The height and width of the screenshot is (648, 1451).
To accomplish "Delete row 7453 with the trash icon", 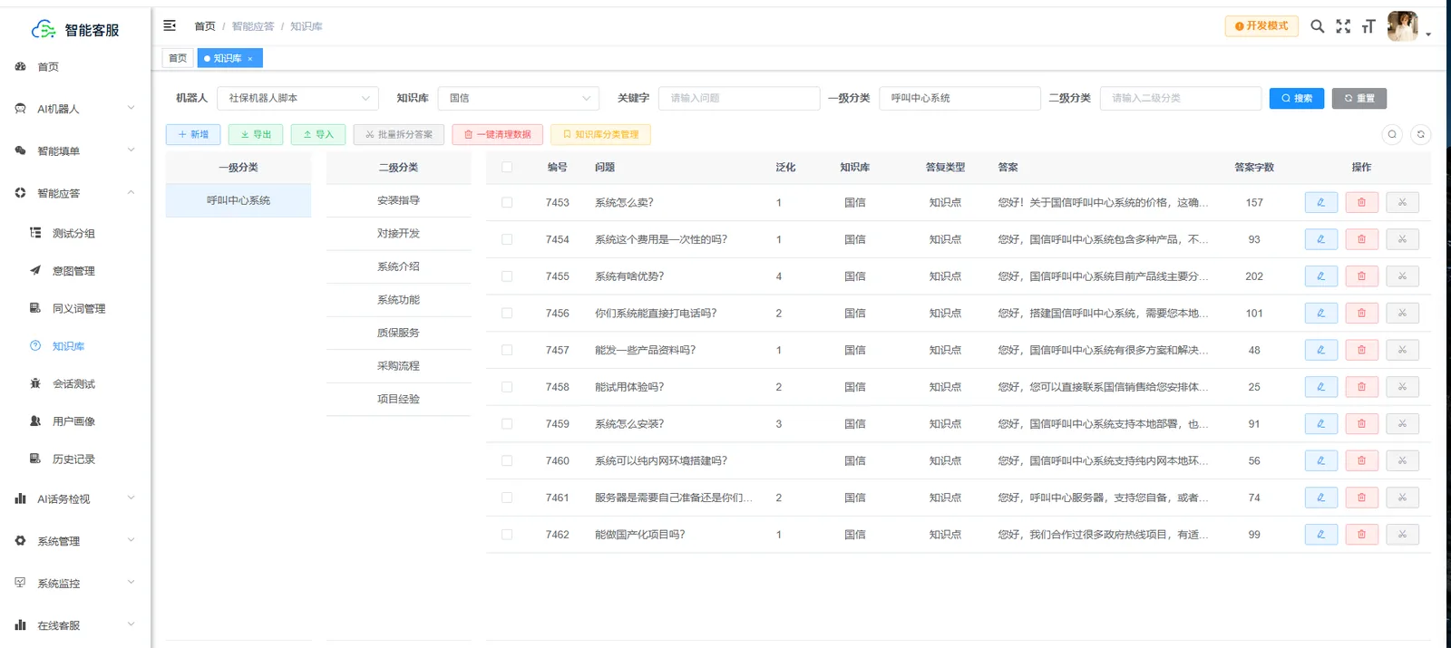I will click(1361, 203).
